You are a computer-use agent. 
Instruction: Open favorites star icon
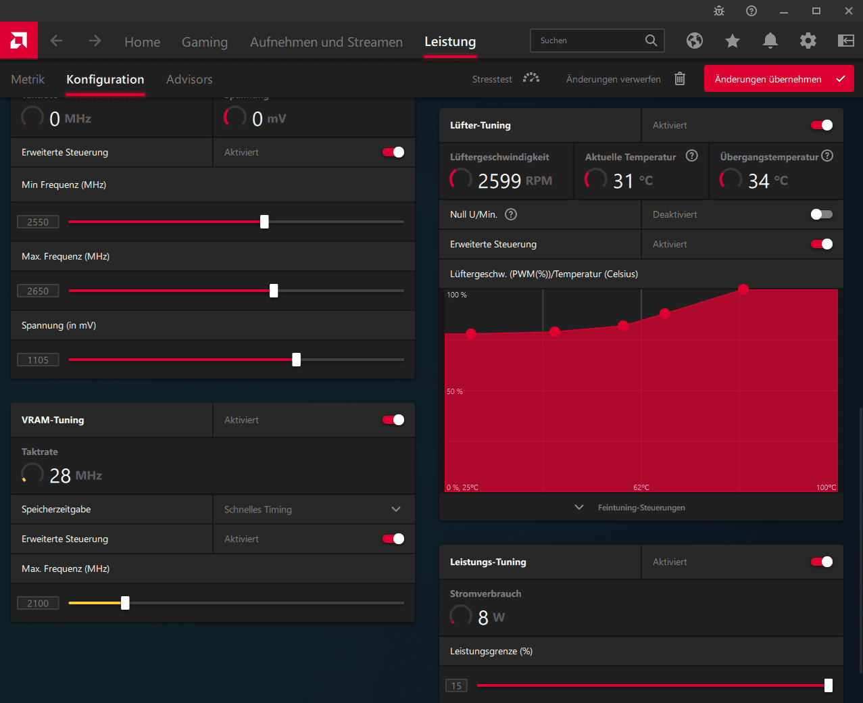pyautogui.click(x=733, y=41)
